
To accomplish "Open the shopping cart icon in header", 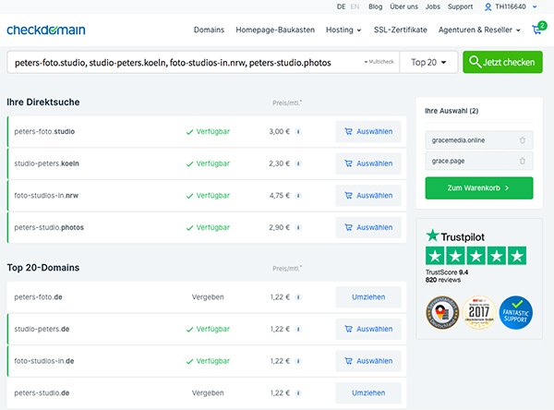I will tap(538, 29).
